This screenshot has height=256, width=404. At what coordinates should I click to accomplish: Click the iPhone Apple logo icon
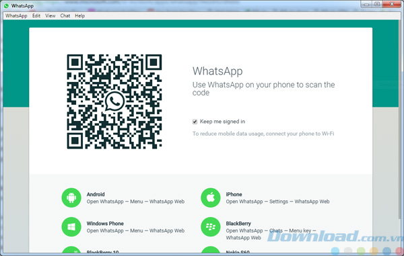tap(211, 198)
